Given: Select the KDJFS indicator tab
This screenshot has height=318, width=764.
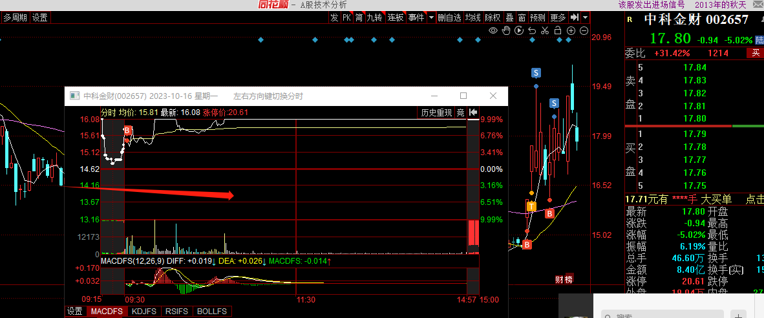Looking at the screenshot, I should click(x=145, y=311).
